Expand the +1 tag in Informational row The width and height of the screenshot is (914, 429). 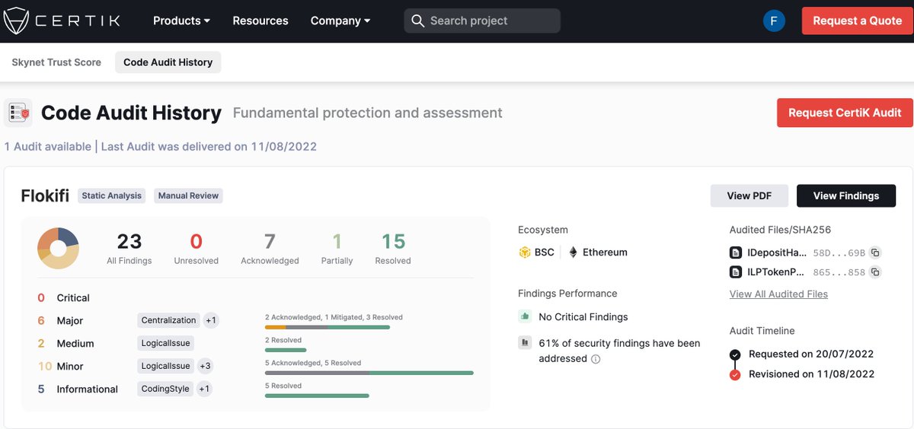pyautogui.click(x=203, y=389)
